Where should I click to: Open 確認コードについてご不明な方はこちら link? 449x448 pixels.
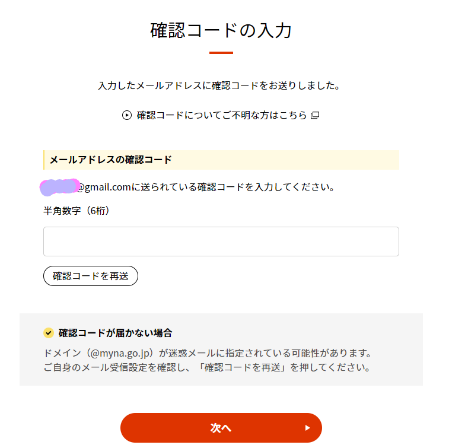[222, 115]
